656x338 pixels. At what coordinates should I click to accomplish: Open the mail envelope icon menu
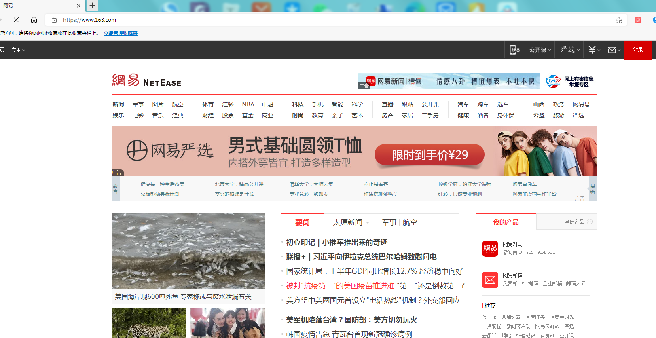(614, 50)
